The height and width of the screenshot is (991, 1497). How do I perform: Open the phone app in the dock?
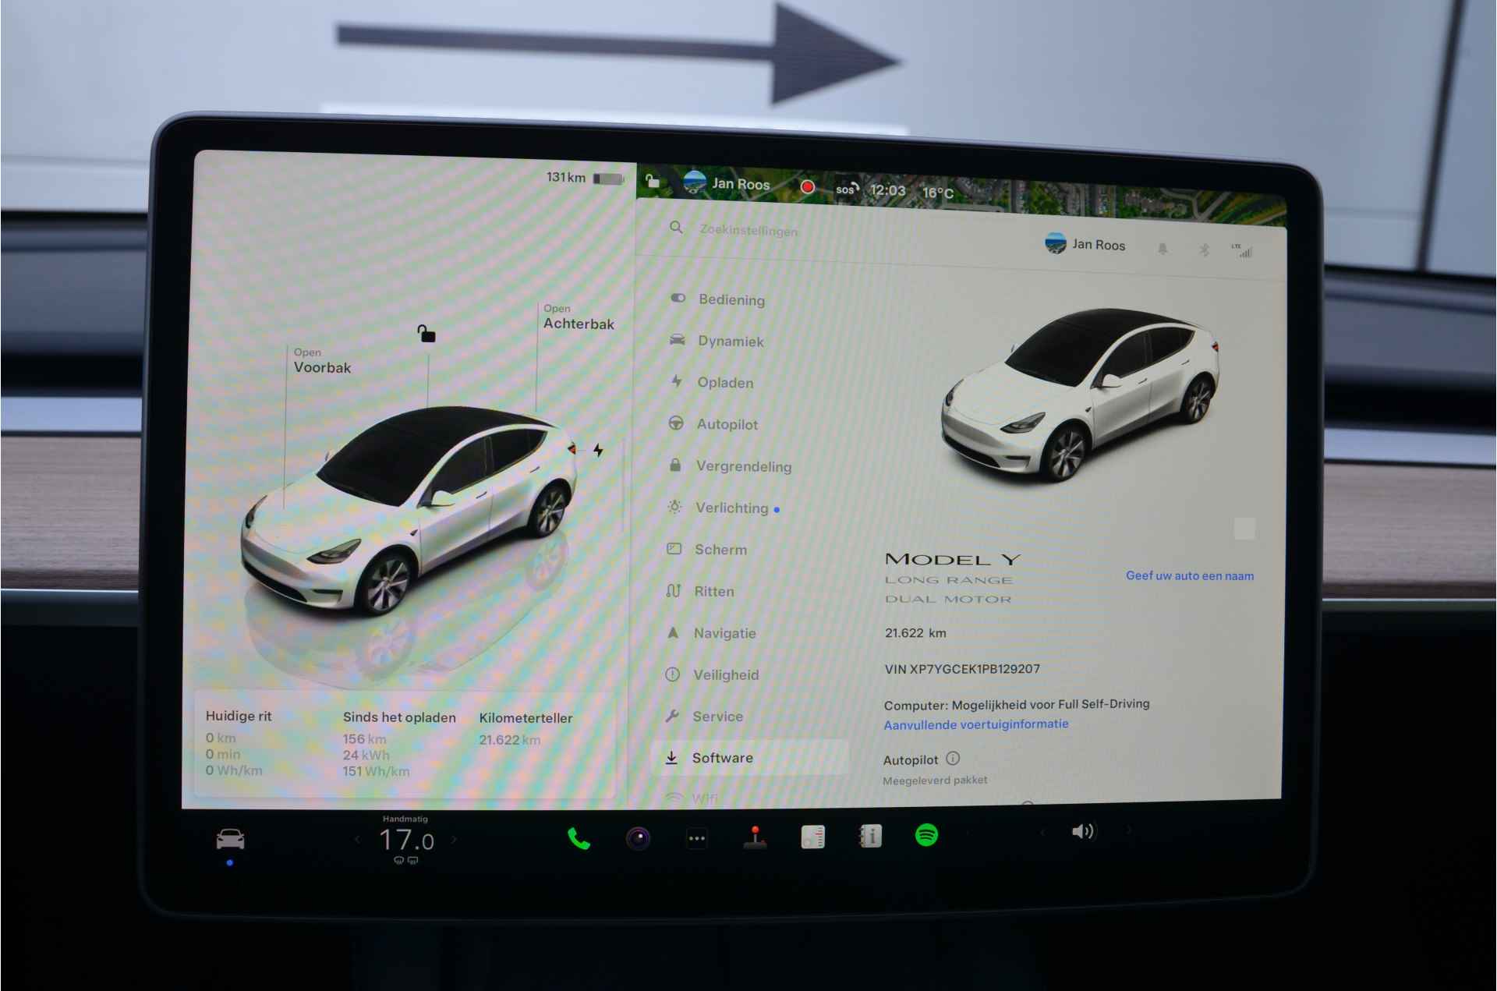[x=579, y=839]
